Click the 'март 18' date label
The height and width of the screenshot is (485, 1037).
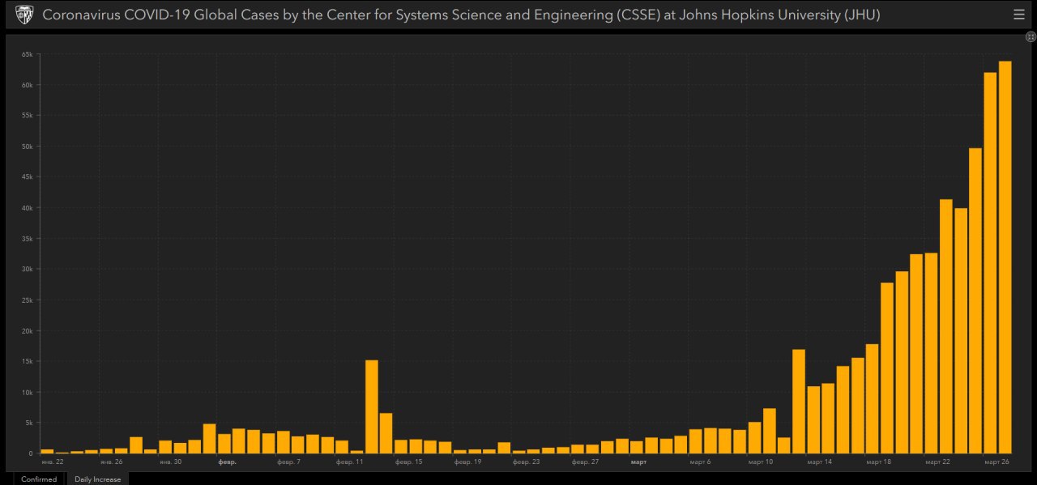pyautogui.click(x=879, y=462)
